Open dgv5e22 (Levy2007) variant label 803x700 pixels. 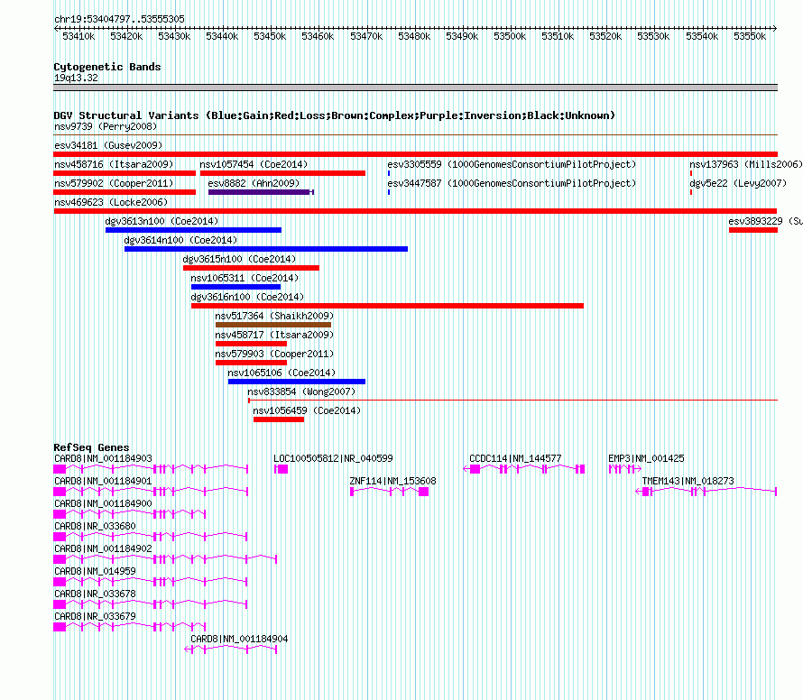point(738,183)
